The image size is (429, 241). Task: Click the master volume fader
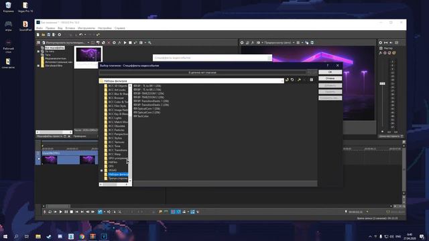pos(382,84)
